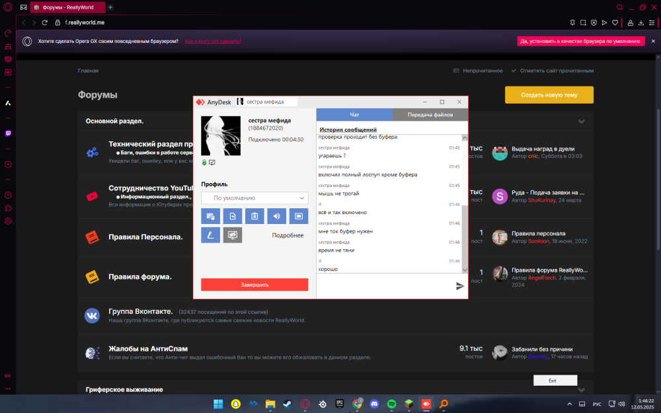Viewport: 661px width, 413px height.
Task: Open AnyDesk from the Windows taskbar
Action: [x=426, y=404]
